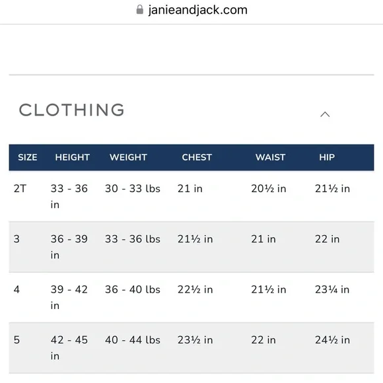Click the size 5 row label

pyautogui.click(x=17, y=340)
